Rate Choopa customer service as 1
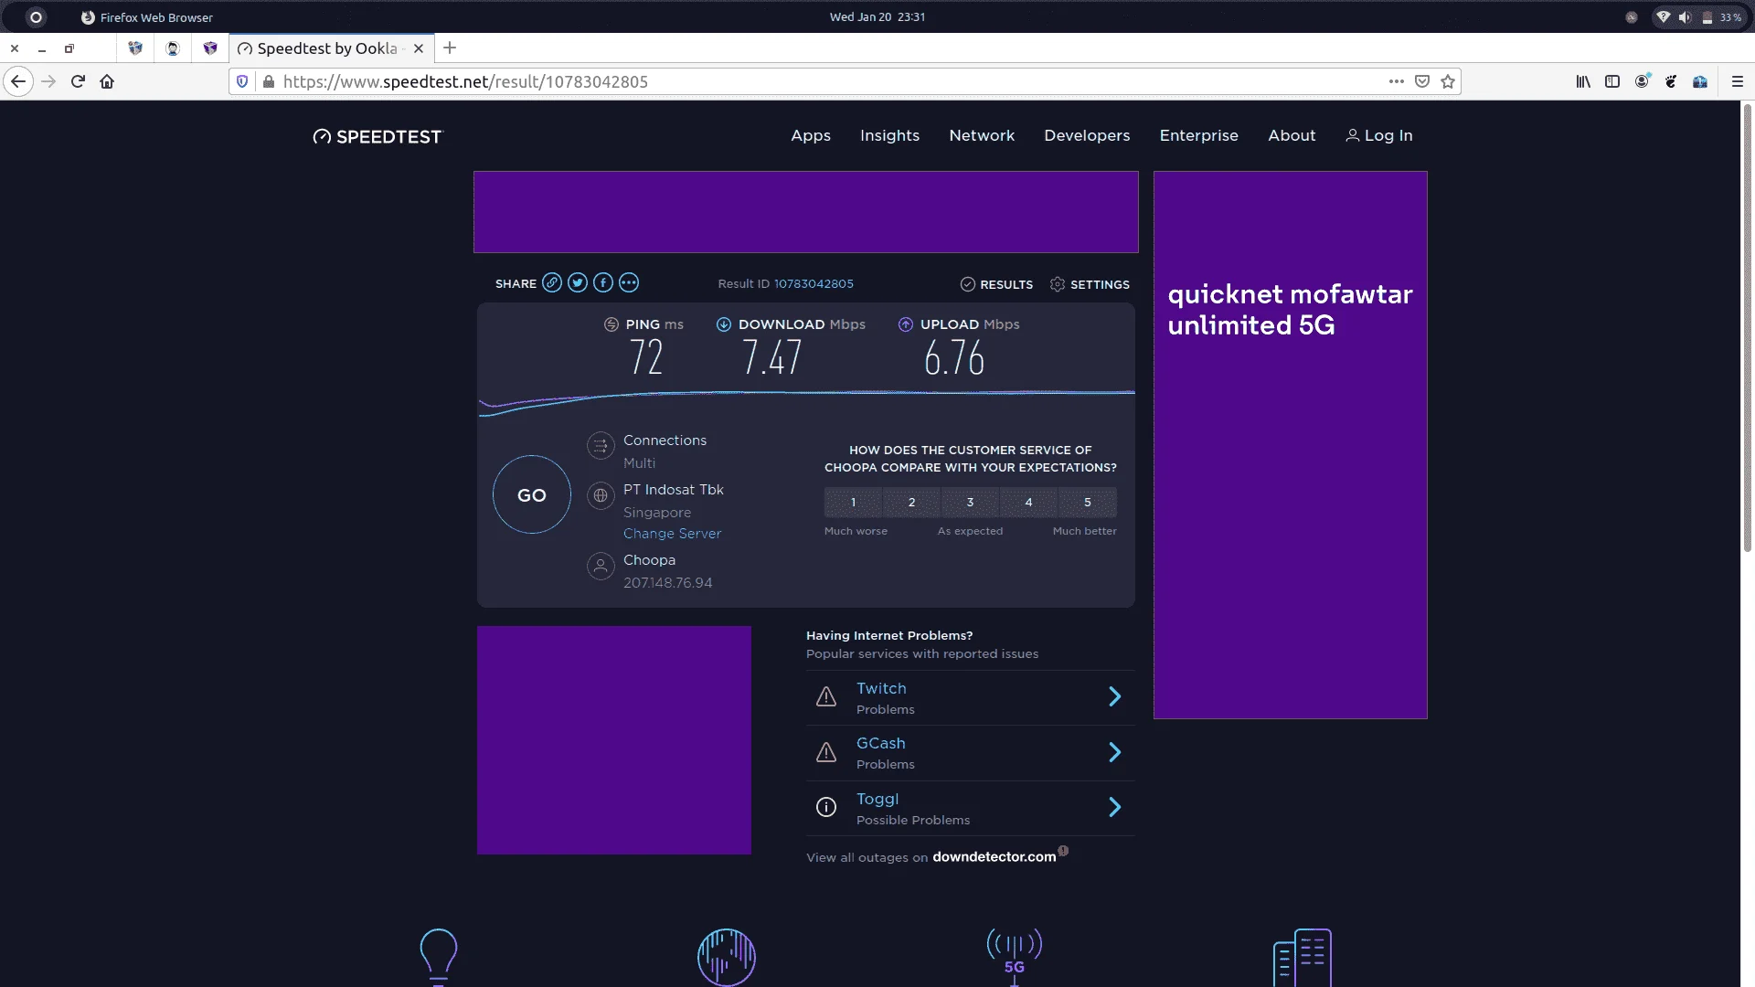 [x=853, y=503]
